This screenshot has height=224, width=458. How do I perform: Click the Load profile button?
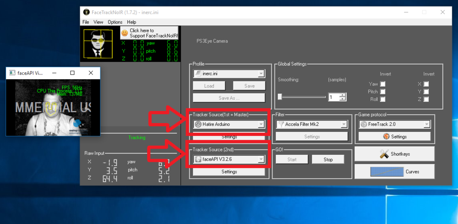[209, 86]
